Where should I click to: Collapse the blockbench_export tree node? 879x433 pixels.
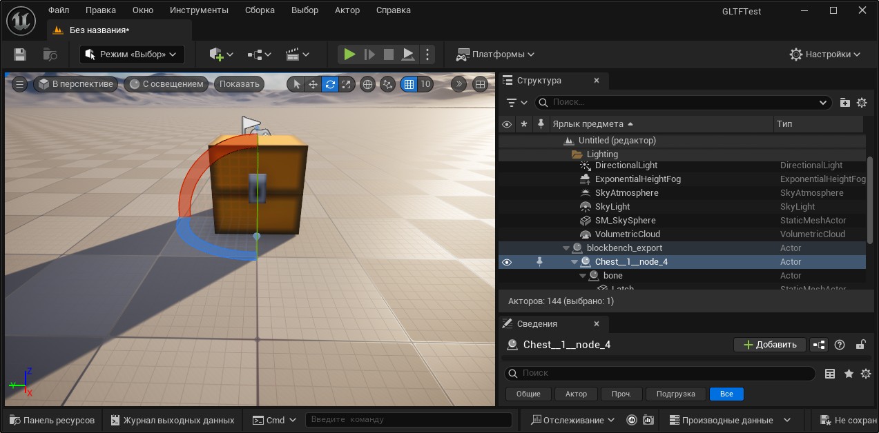566,248
